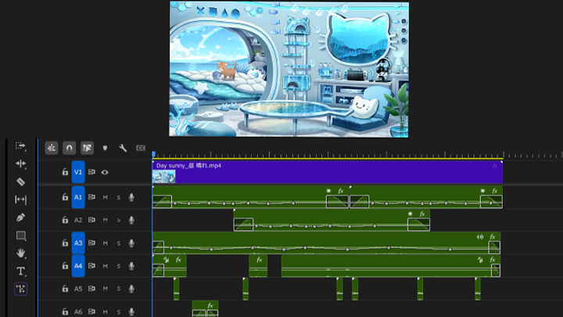Select the highlighted remix tool icon

20,289
